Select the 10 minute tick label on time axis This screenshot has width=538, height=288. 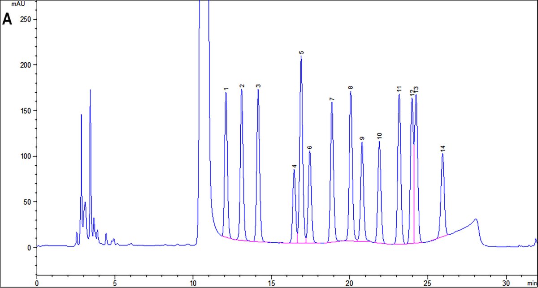tap(193, 284)
